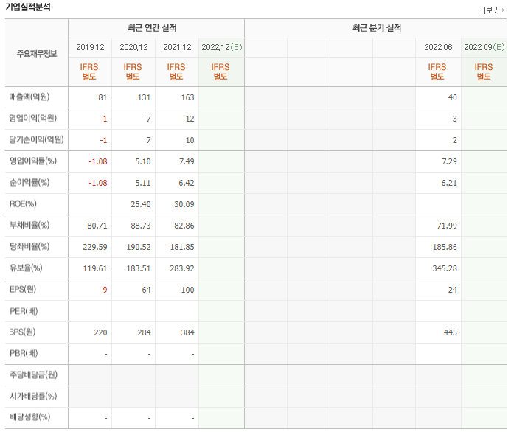Click the 영업이익률(%) row label
The width and height of the screenshot is (514, 432).
click(x=32, y=161)
